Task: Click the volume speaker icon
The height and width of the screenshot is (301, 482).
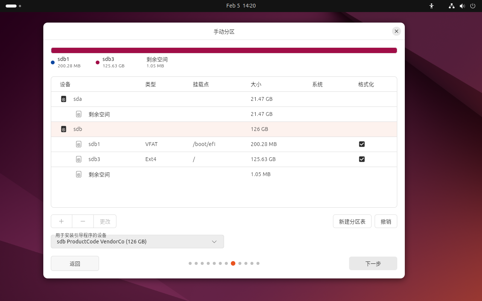Action: [462, 6]
